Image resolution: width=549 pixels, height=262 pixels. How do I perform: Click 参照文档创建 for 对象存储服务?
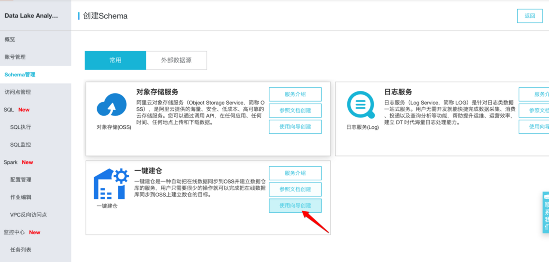pos(295,110)
